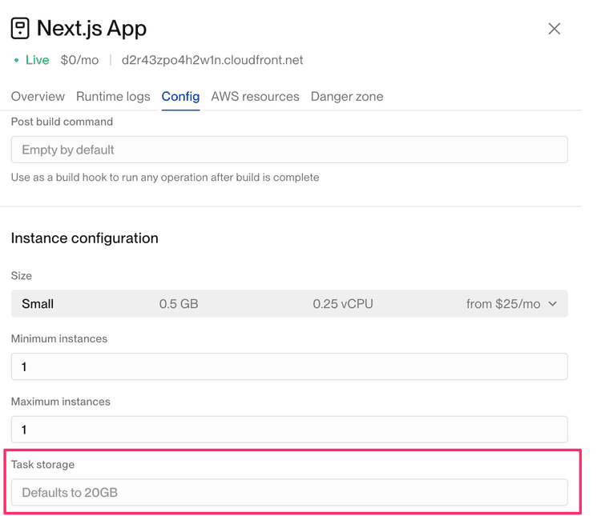
Task: Click the $0/mo cost label
Action: (x=79, y=60)
